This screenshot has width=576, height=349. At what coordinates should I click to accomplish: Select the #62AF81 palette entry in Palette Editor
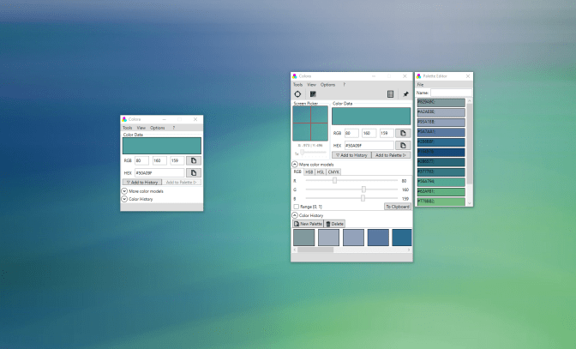pos(441,192)
